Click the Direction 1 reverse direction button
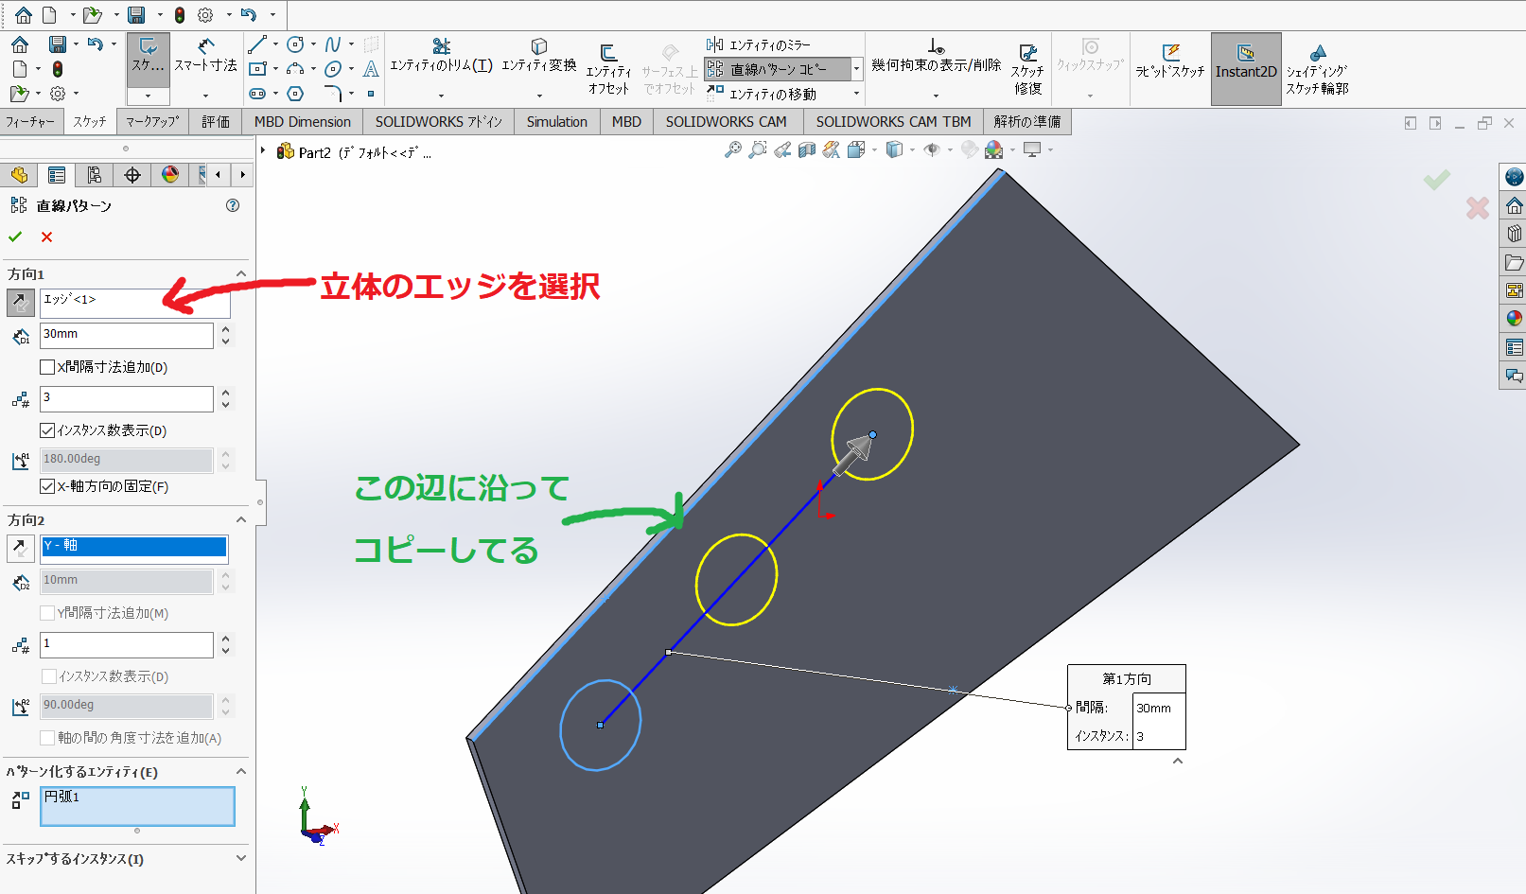Screen dimensions: 1526x894 (20, 303)
